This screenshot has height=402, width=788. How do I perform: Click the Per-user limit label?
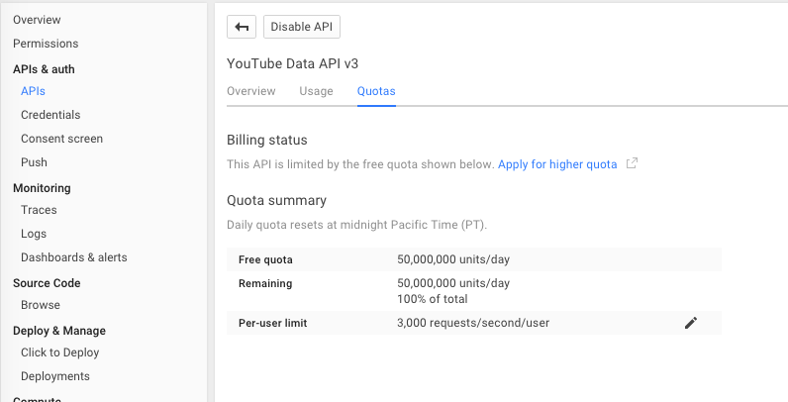[273, 323]
